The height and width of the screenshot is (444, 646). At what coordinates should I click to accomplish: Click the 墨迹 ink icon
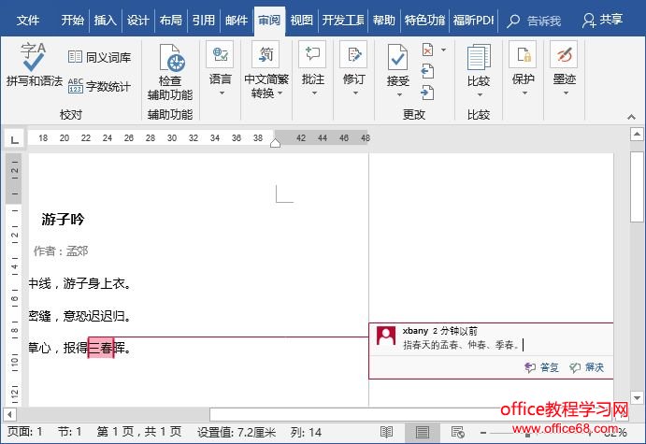click(564, 54)
